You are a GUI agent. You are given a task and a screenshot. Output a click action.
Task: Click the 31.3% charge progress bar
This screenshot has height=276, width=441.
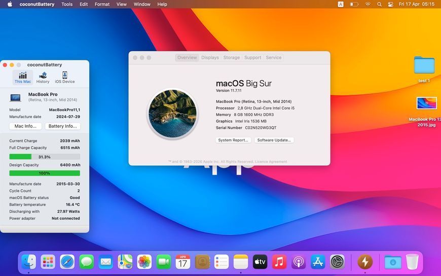point(45,157)
